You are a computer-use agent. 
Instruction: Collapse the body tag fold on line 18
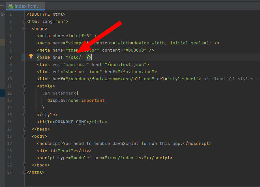[24, 136]
